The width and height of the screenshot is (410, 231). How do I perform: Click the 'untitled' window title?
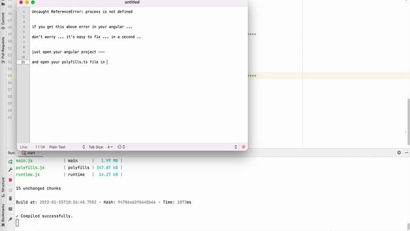(x=132, y=2)
